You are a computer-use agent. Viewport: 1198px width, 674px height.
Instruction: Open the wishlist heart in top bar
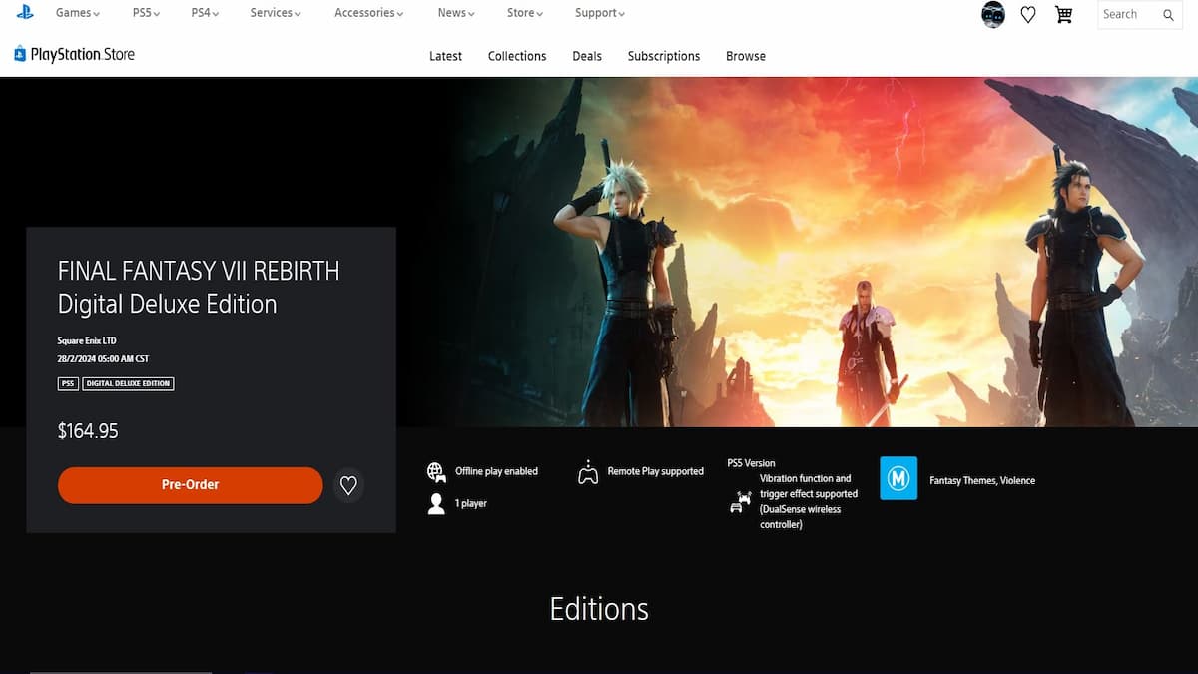tap(1028, 15)
